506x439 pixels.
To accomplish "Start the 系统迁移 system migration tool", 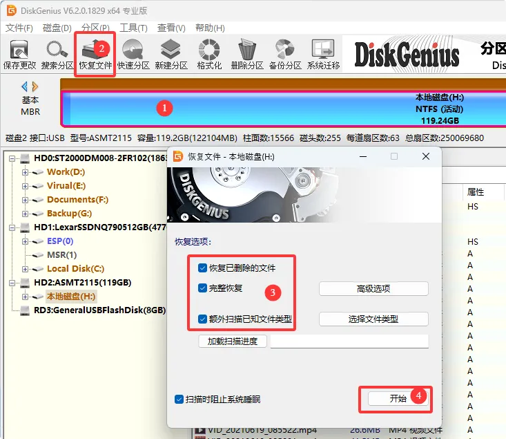I will pyautogui.click(x=323, y=55).
